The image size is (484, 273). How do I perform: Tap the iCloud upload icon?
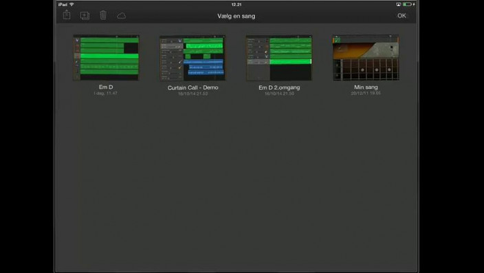tap(121, 16)
